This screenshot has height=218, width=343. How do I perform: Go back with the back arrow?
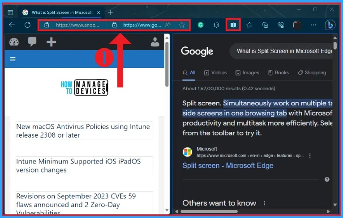[12, 25]
